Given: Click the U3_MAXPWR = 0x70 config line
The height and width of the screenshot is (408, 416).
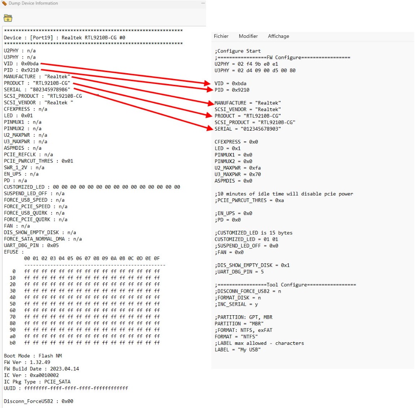Looking at the screenshot, I should pyautogui.click(x=238, y=174).
